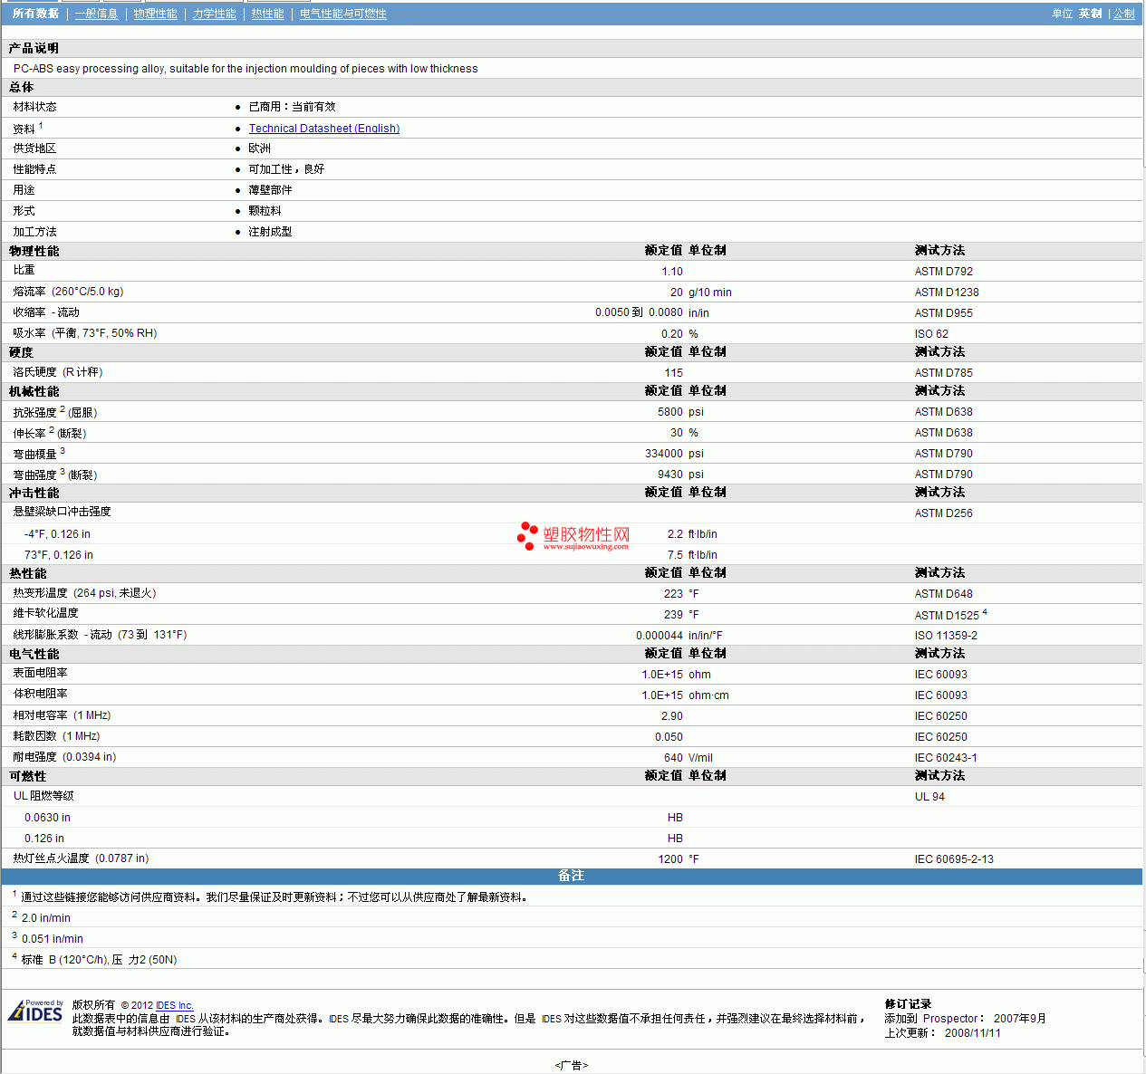The height and width of the screenshot is (1074, 1146).
Task: Click the 相对电容率 value 2.90
Action: coord(672,716)
